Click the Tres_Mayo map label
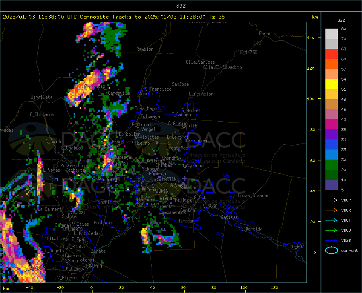The image size is (362, 293). tap(146, 108)
